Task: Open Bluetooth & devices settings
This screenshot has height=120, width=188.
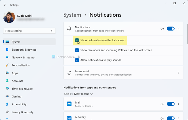Action: (24, 50)
